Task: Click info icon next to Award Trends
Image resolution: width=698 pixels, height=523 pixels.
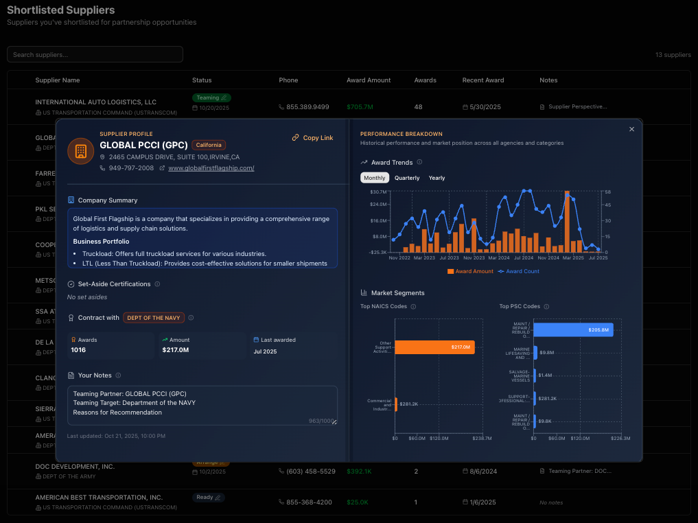Action: [x=420, y=163]
